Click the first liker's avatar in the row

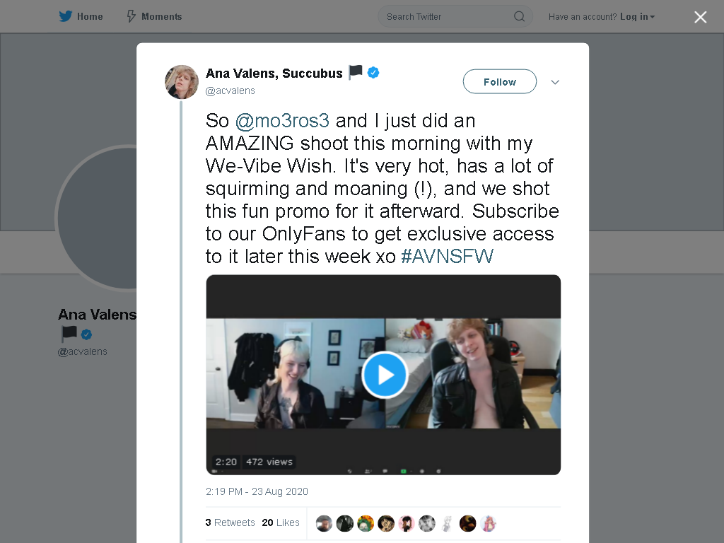tap(324, 523)
